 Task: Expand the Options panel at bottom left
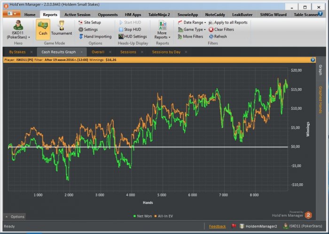pyautogui.click(x=15, y=217)
